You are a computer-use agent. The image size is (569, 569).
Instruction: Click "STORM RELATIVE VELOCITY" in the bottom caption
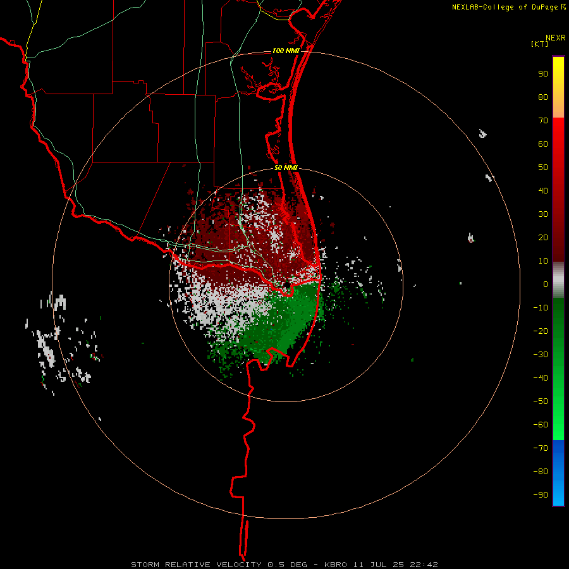click(x=196, y=565)
